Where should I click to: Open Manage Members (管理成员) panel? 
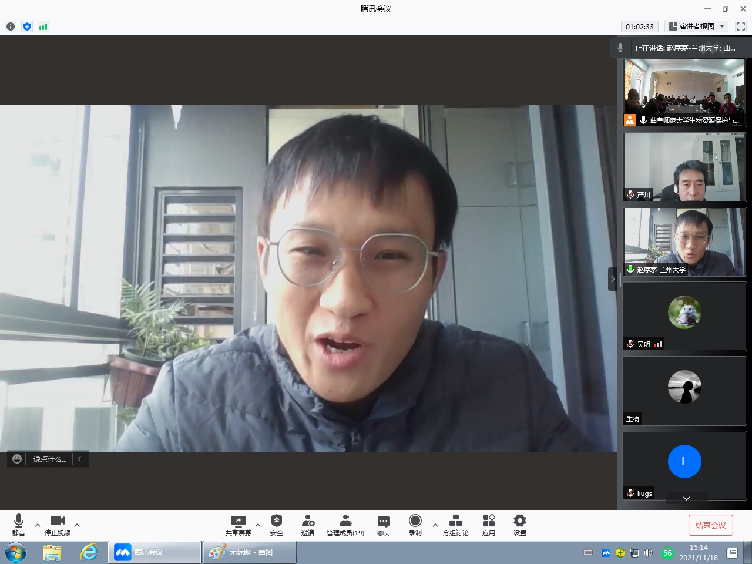345,525
